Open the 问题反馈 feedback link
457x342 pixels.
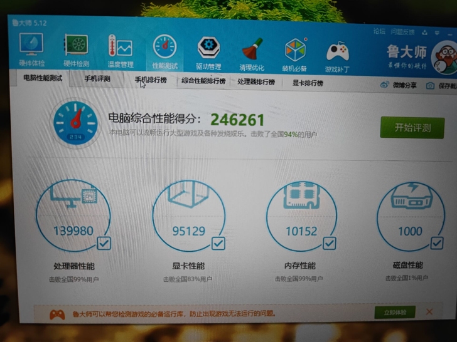402,32
